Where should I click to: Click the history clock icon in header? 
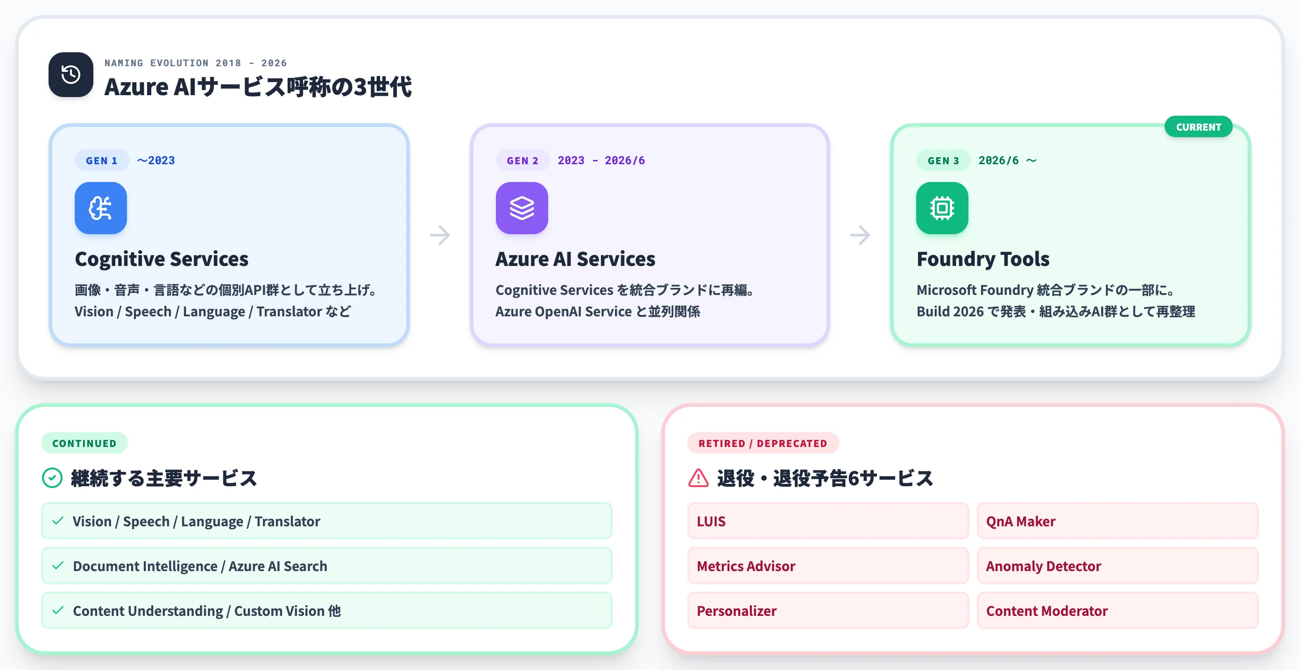(x=71, y=75)
